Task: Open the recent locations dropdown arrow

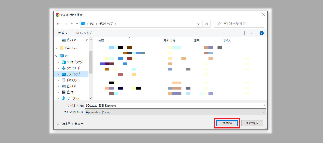Action: click(72, 24)
